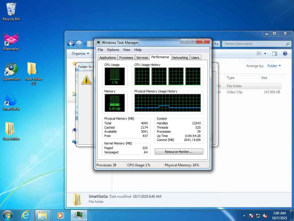Open the Action Center flag icon

(x=251, y=216)
